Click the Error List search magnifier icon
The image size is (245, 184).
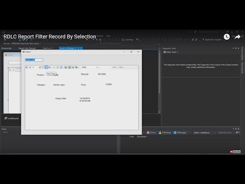point(237,132)
